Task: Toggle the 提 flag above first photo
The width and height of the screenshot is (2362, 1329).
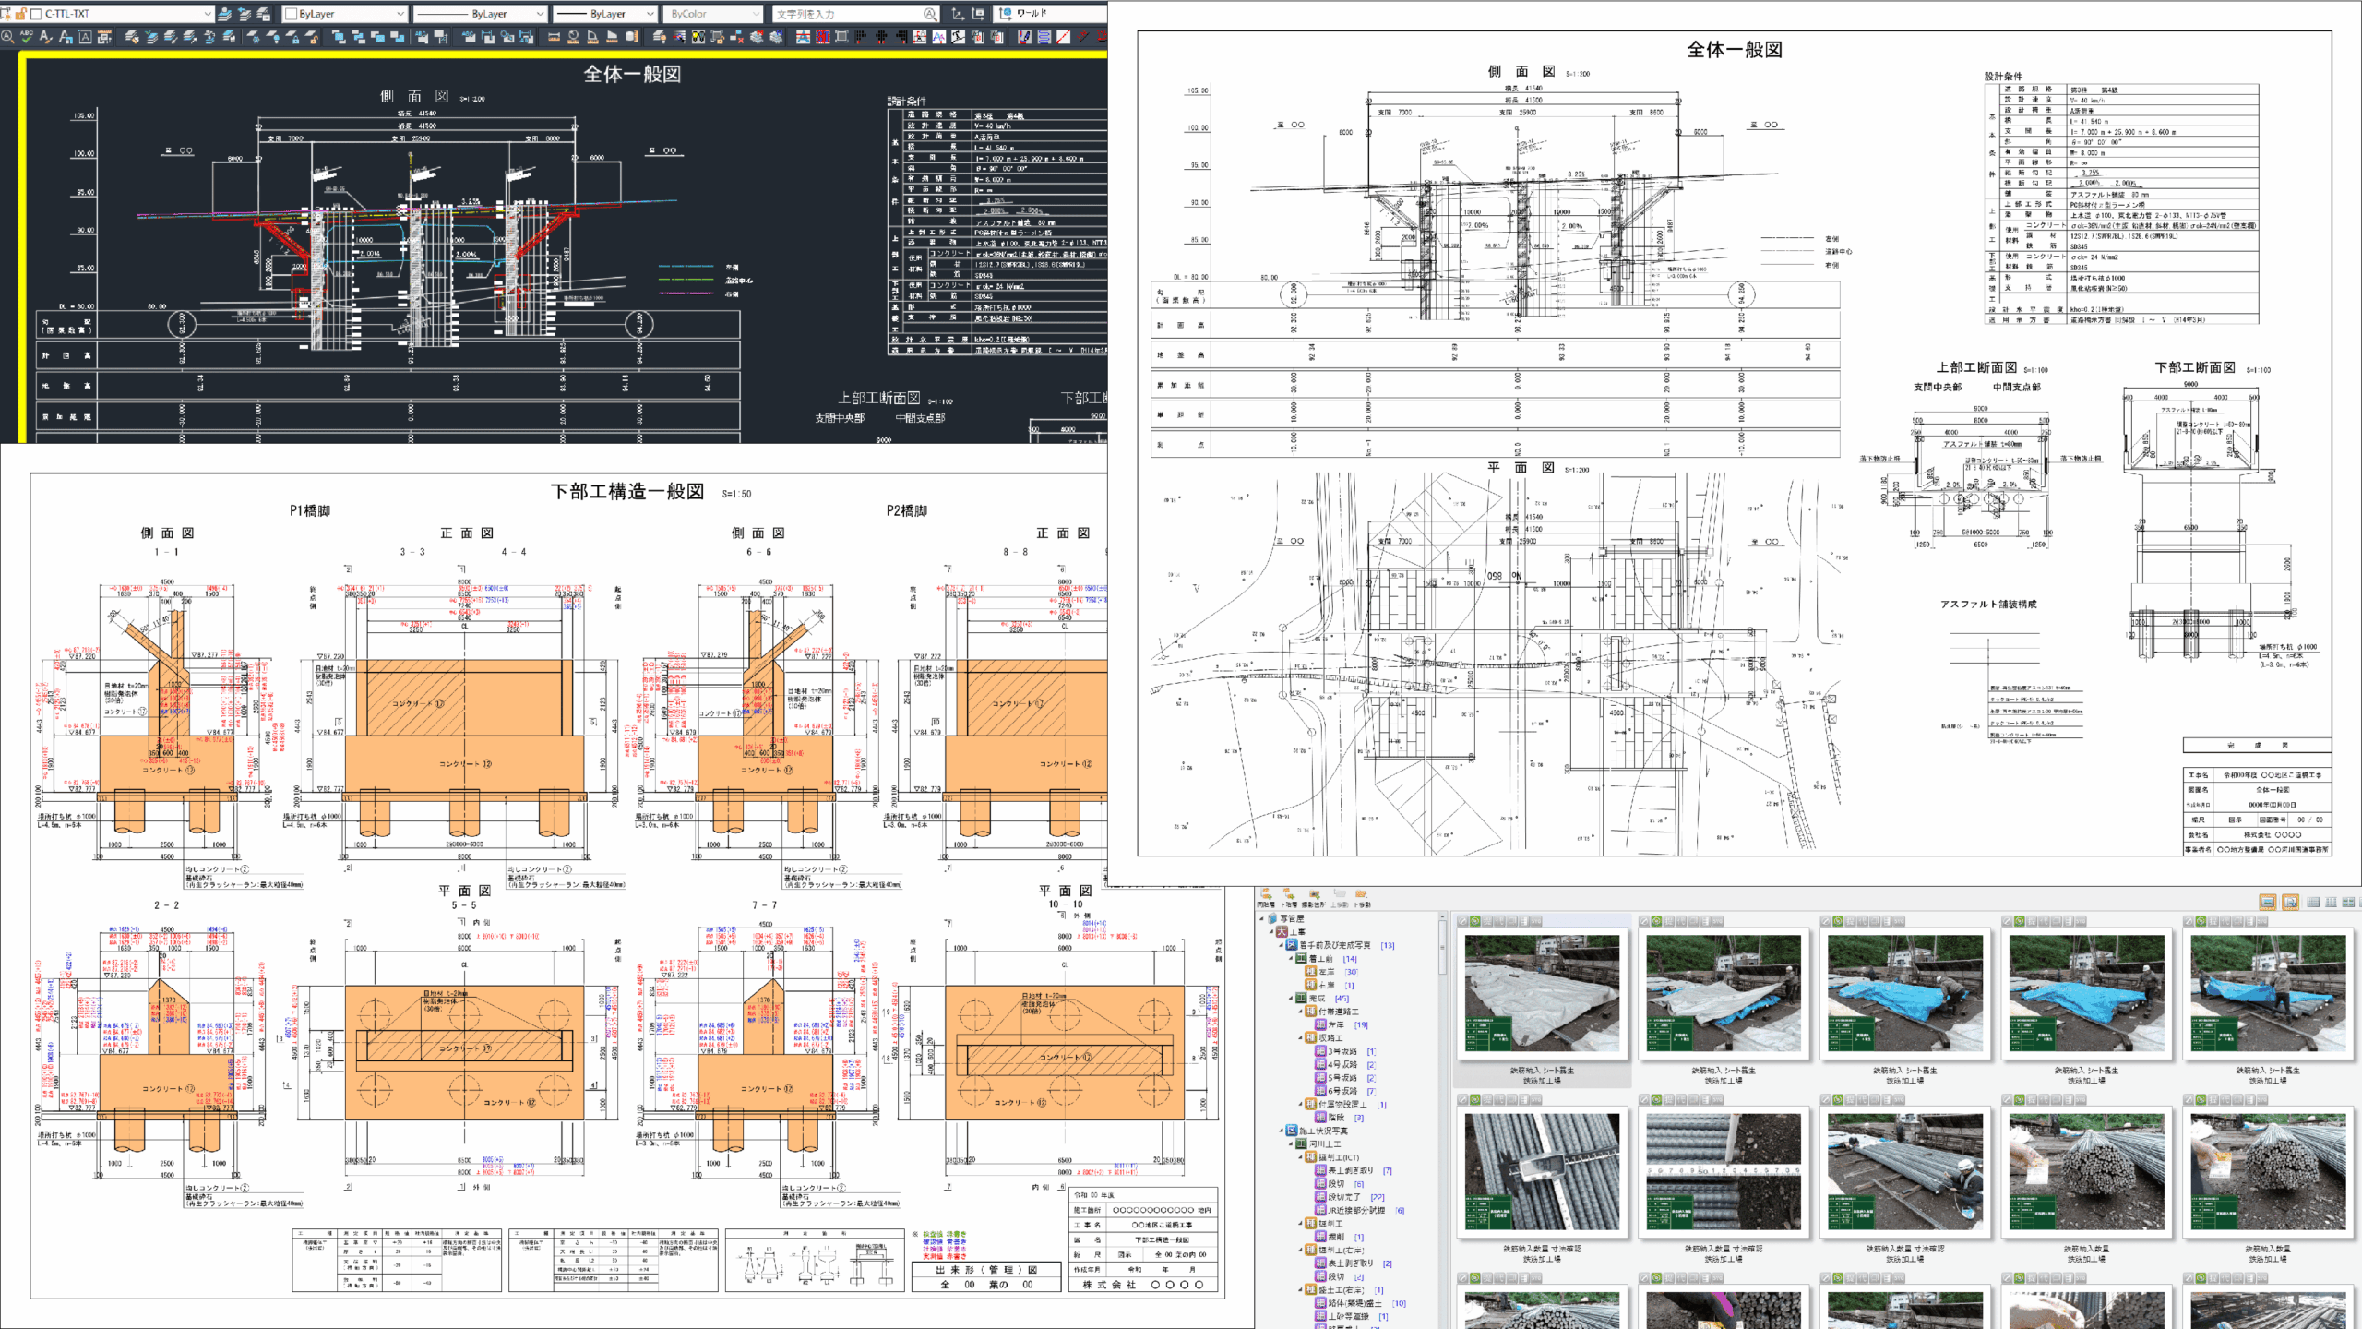Action: click(1487, 921)
